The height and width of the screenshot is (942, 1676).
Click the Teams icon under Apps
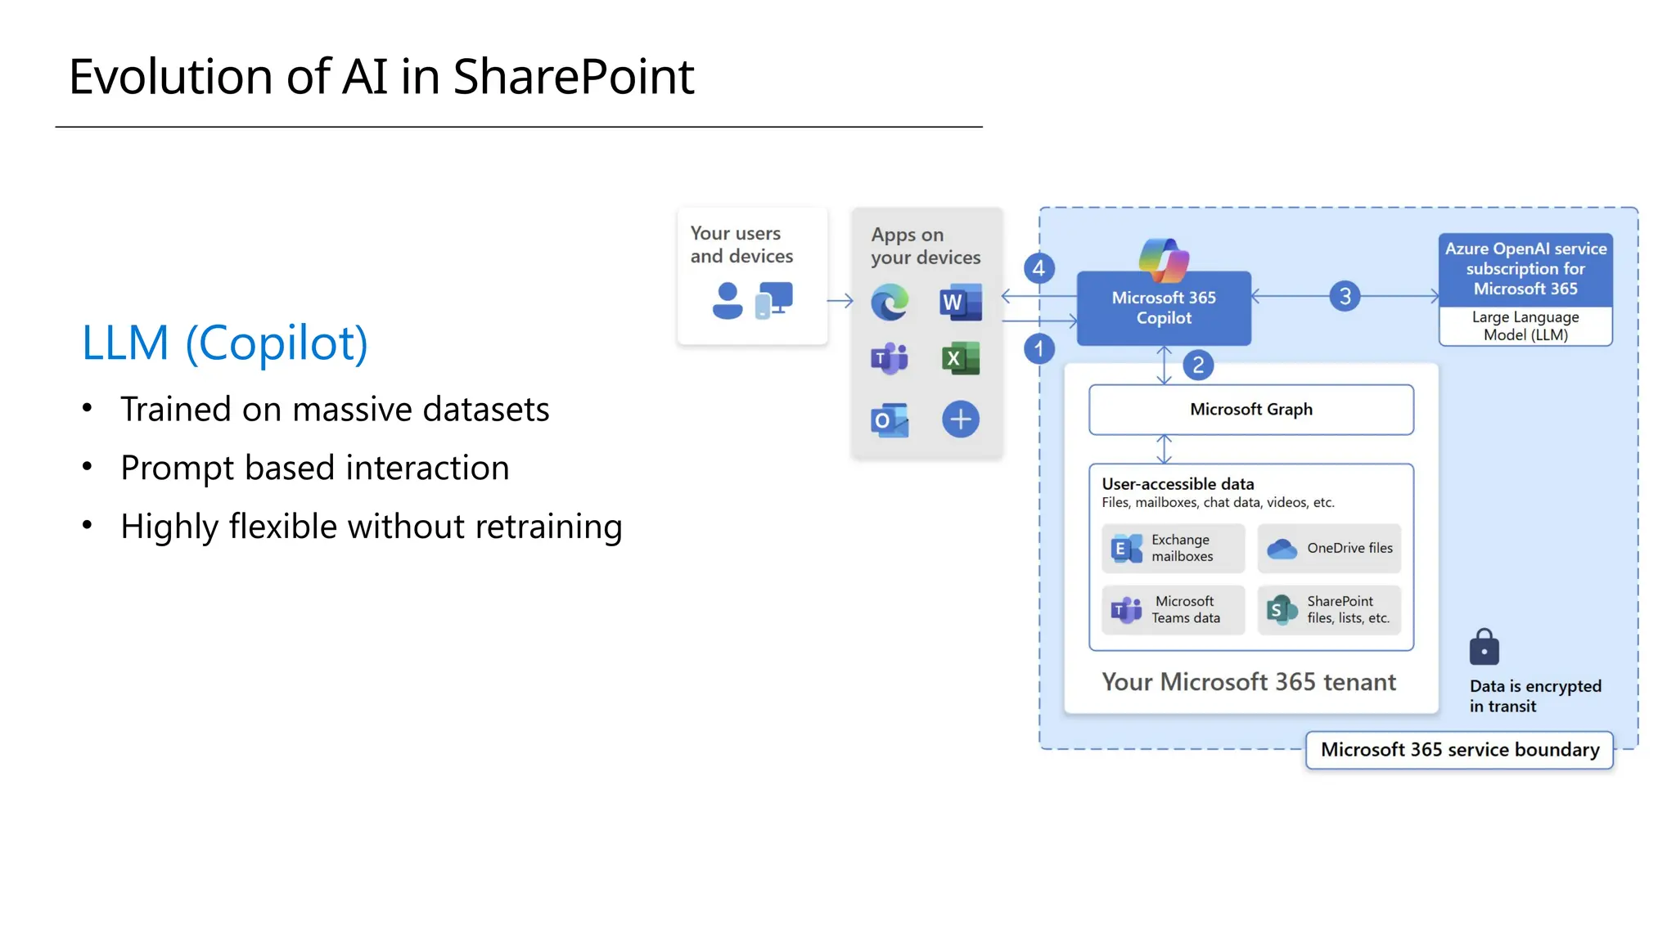pos(890,358)
